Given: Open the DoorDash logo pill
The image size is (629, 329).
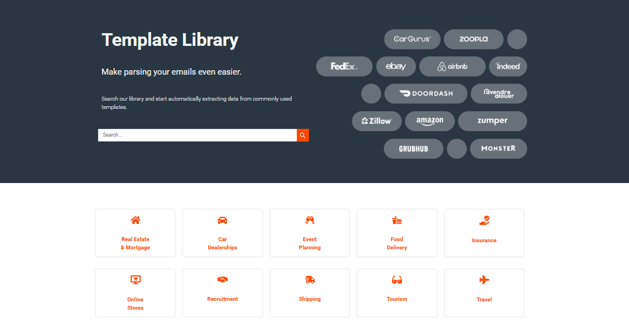Looking at the screenshot, I should click(426, 93).
